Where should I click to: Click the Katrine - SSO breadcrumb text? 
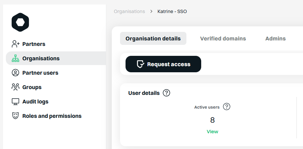[172, 12]
